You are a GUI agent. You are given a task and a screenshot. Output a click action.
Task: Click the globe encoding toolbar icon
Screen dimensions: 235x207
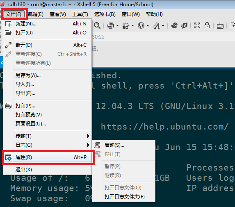[x=141, y=25]
